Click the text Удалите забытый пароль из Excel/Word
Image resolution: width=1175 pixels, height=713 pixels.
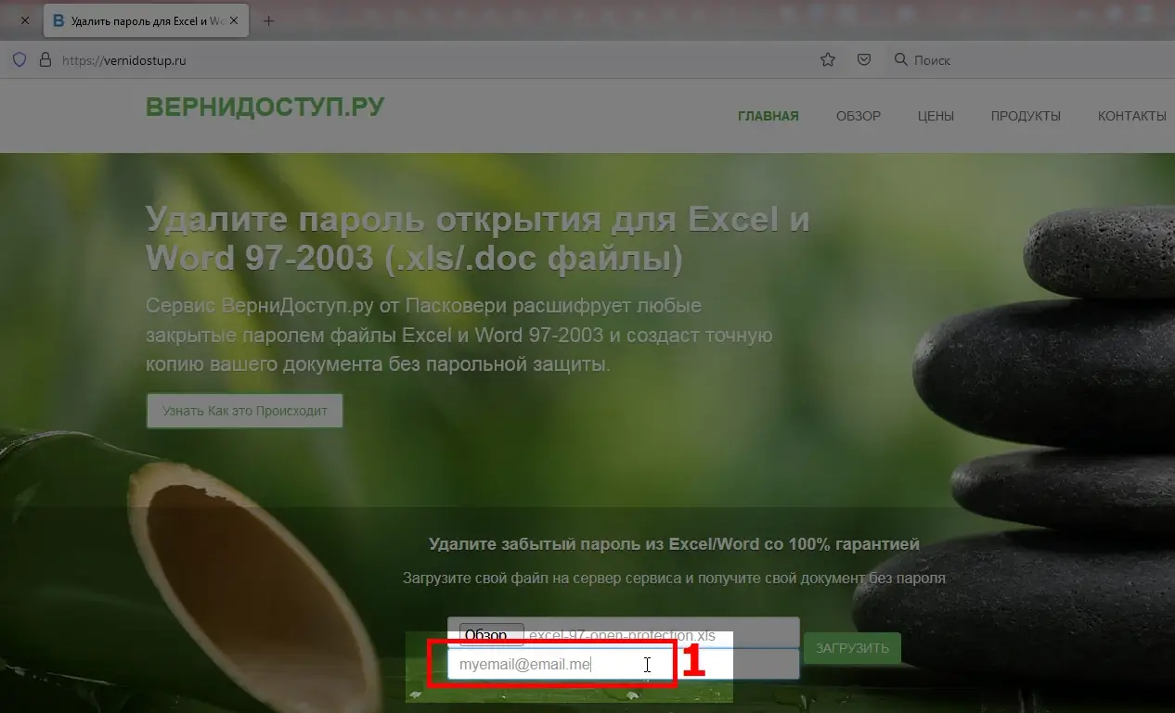click(674, 544)
